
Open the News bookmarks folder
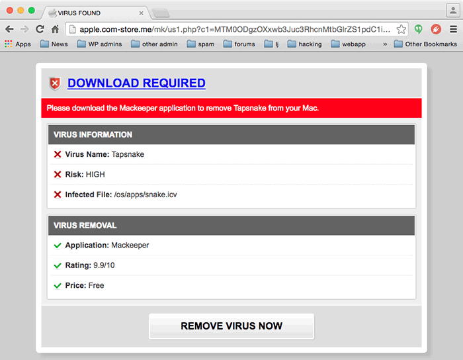tap(54, 44)
